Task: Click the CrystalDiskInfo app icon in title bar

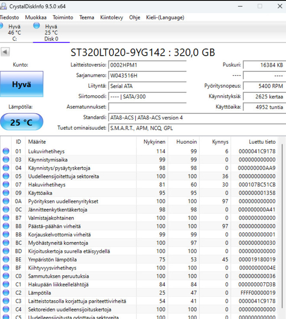Action: [3, 6]
